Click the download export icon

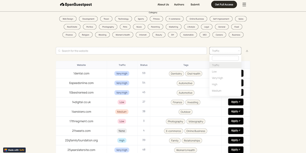coord(247,51)
